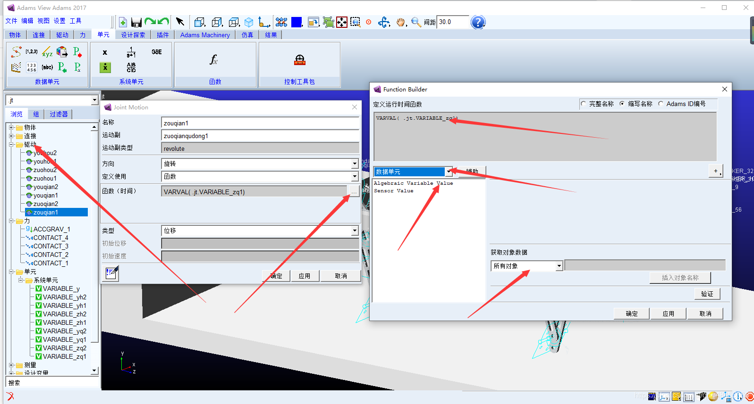Select the pan hand tool

pyautogui.click(x=401, y=22)
